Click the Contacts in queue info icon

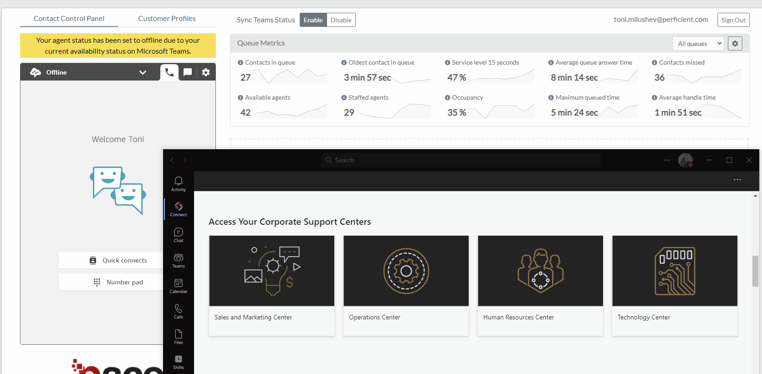point(240,63)
